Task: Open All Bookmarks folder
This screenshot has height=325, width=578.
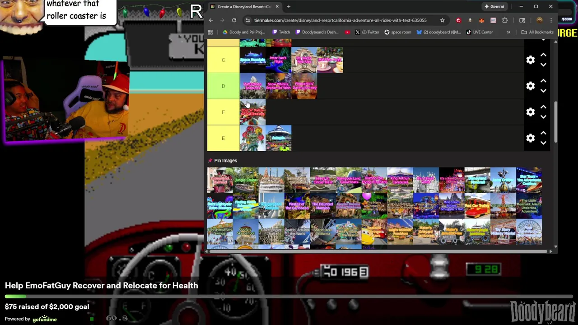Action: coord(537,32)
